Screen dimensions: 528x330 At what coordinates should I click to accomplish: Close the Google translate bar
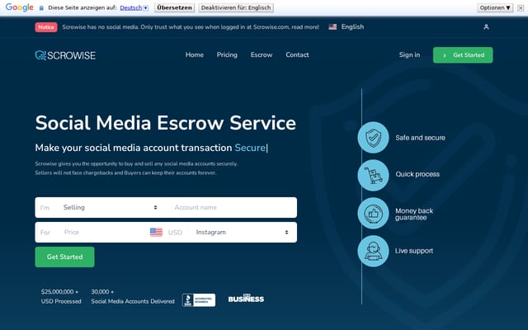521,7
